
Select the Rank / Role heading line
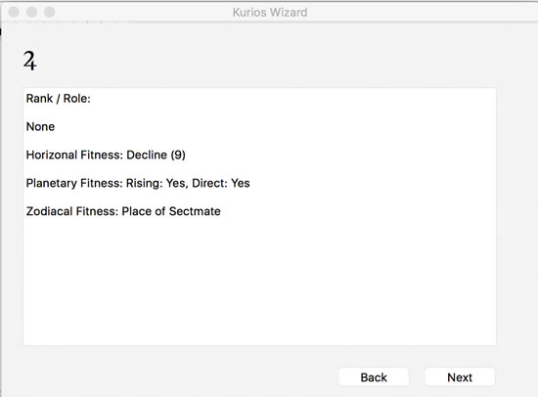(x=59, y=99)
